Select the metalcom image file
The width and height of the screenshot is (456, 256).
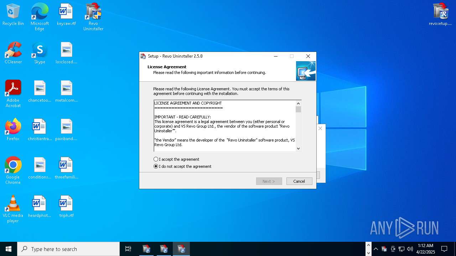click(66, 92)
